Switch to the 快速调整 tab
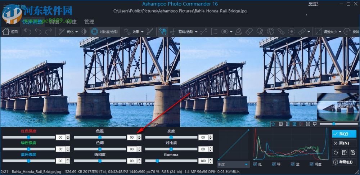This screenshot has height=175, width=360. coord(32,22)
